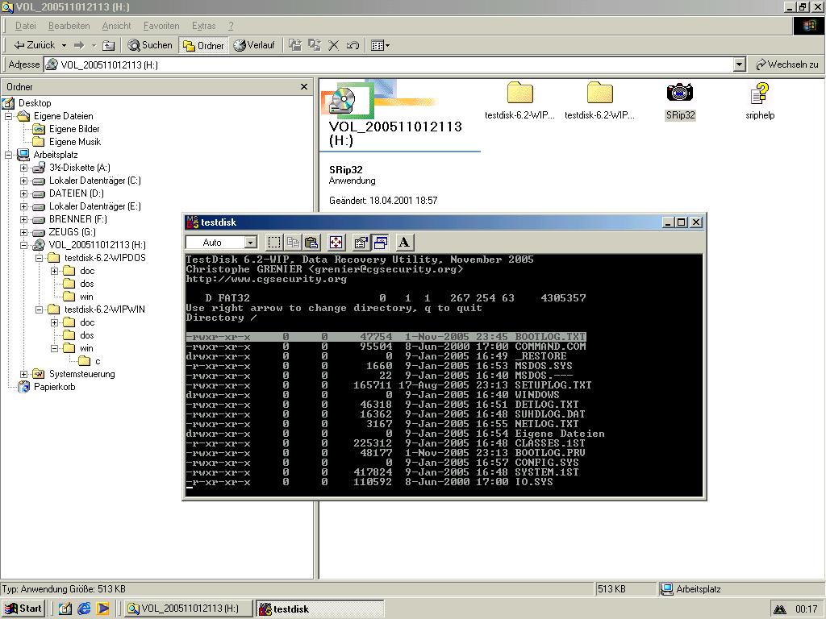
Task: Expand the Systemsteuerung node
Action: pyautogui.click(x=23, y=374)
